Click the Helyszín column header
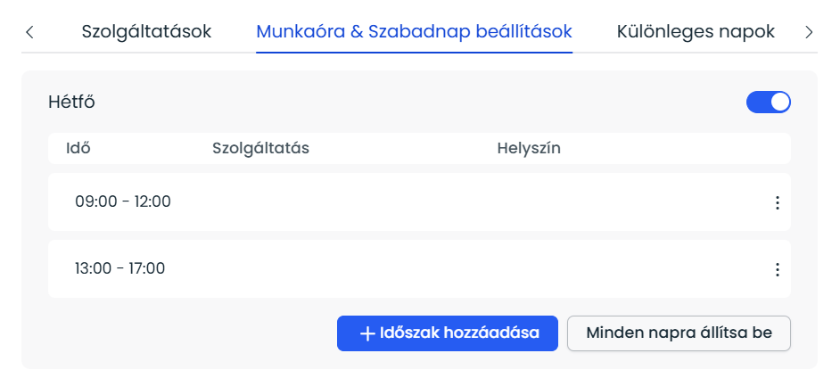 click(x=529, y=148)
